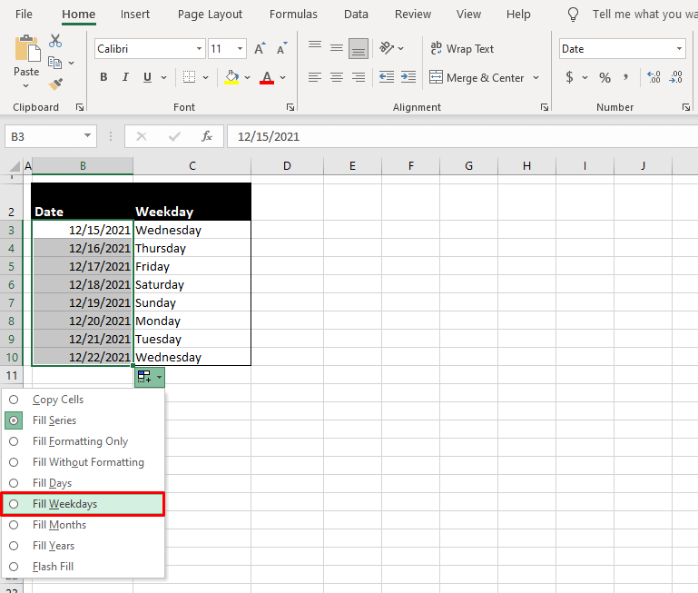Viewport: 698px width, 593px height.
Task: Choose Fill Without Formatting
Action: coord(84,462)
